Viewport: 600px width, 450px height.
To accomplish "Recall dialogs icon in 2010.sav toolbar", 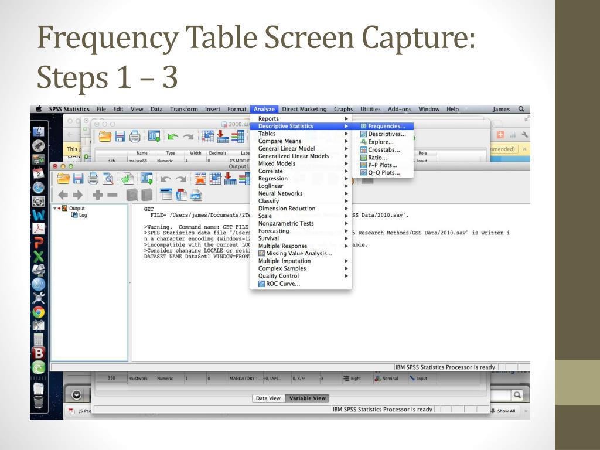I will click(x=154, y=136).
